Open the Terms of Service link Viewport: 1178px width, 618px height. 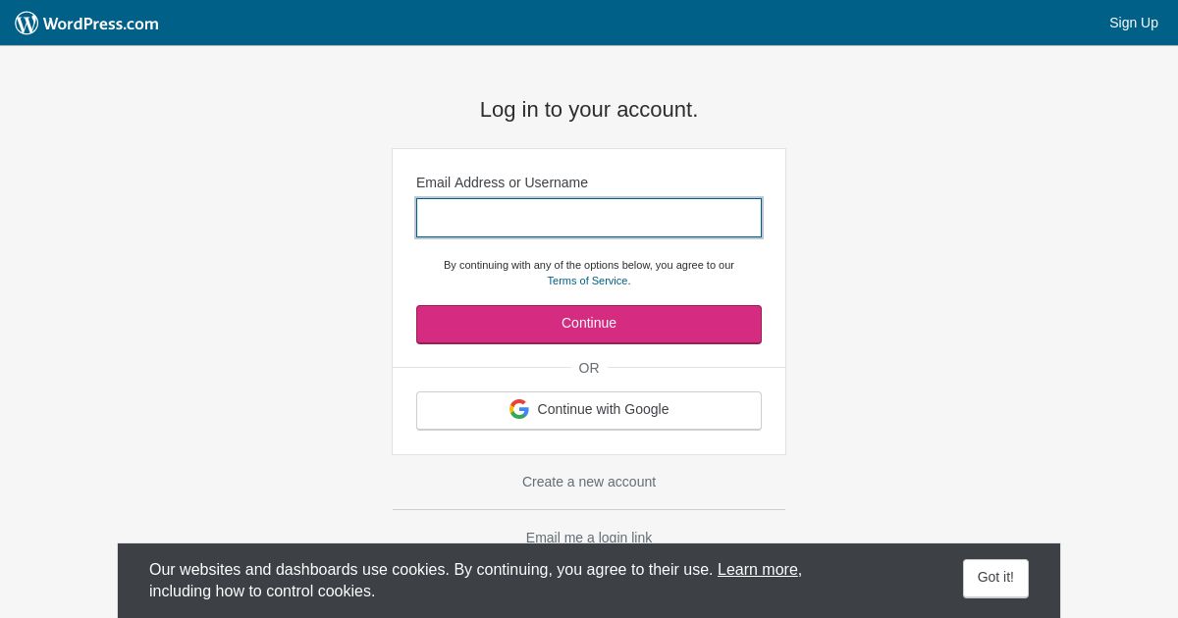click(x=588, y=281)
